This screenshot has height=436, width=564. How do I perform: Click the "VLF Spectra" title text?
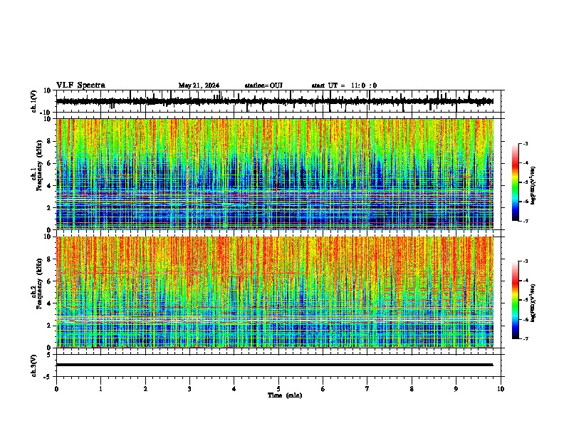(x=80, y=85)
